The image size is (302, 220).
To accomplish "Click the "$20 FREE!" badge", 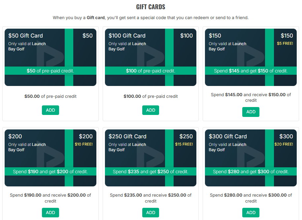I will (x=284, y=144).
